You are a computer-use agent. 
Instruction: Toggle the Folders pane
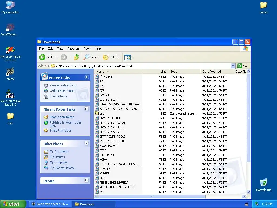(111, 57)
